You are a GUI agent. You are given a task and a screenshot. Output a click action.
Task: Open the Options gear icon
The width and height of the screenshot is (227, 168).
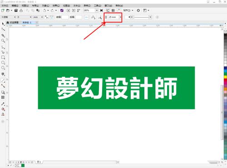tap(138, 10)
